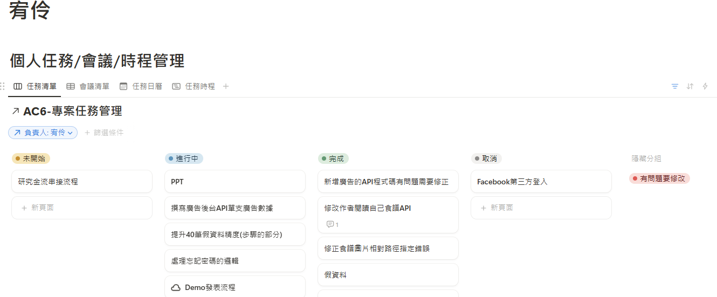The height and width of the screenshot is (297, 717).
Task: Click the cloud icon on Demo發表流程 card
Action: (176, 288)
